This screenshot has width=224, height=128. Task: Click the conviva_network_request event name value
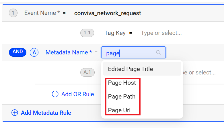(108, 13)
